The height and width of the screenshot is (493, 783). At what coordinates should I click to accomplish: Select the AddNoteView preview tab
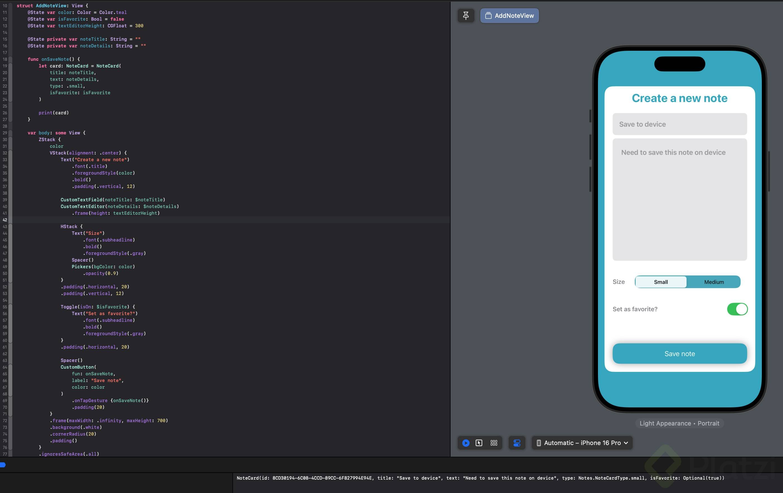[509, 16]
